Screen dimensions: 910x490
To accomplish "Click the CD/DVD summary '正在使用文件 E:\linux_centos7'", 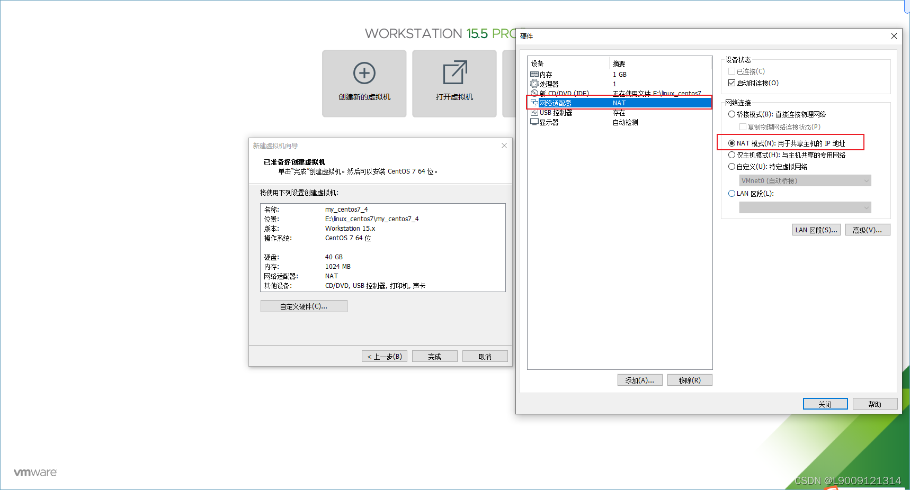I will pyautogui.click(x=657, y=94).
